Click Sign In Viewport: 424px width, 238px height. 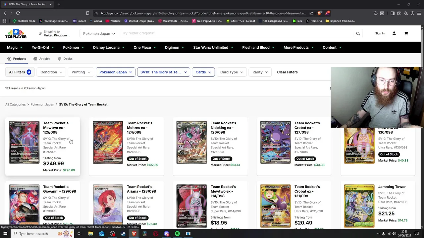point(380,33)
